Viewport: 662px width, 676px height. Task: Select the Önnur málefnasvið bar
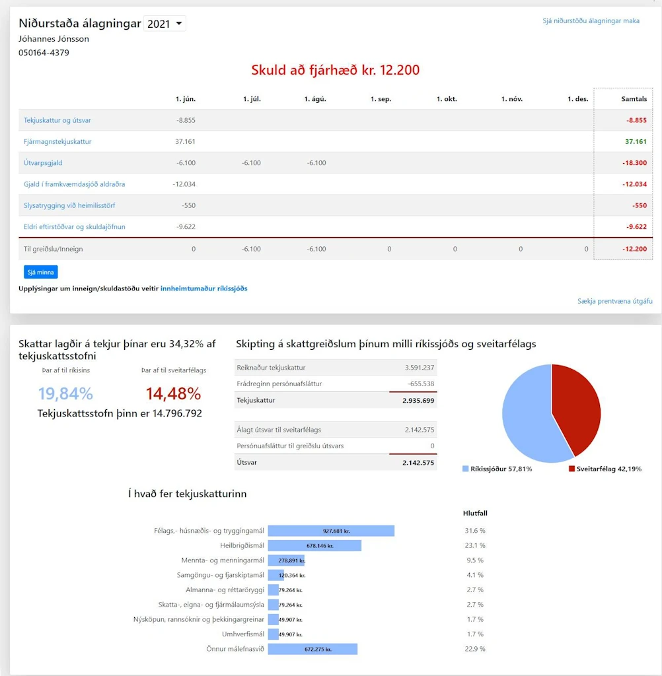[x=313, y=649]
